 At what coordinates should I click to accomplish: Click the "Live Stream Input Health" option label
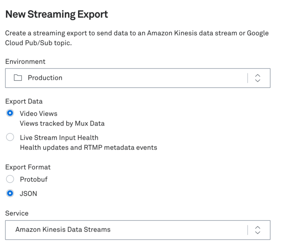59,138
